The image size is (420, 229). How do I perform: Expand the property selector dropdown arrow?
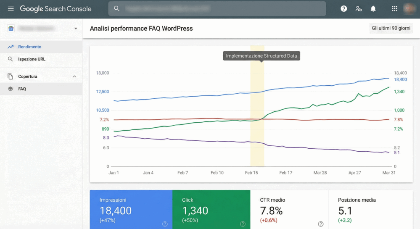(76, 29)
